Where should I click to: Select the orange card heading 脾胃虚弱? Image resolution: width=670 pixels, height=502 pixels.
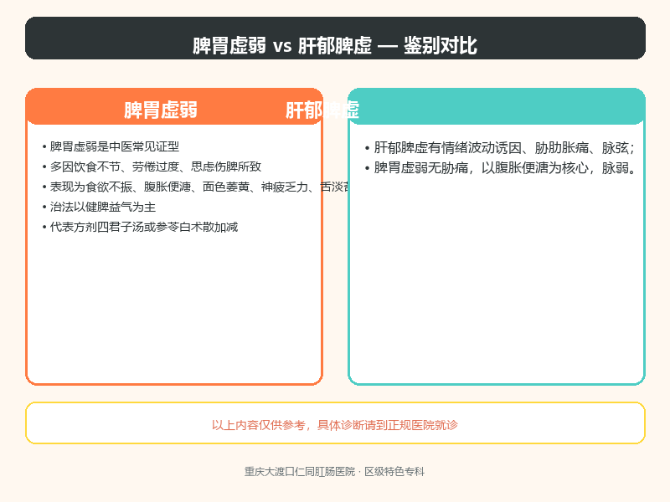pyautogui.click(x=161, y=110)
